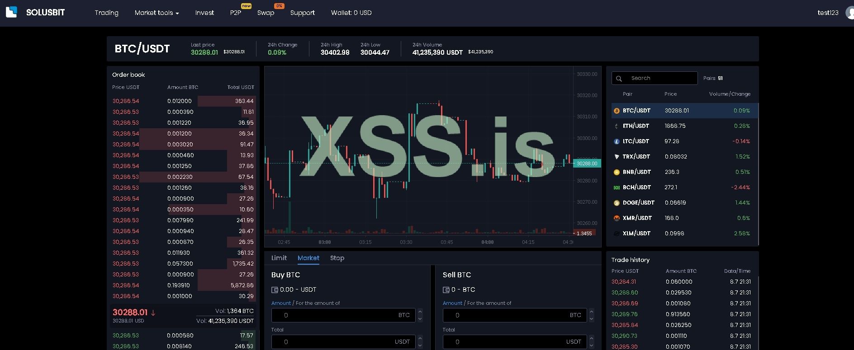The image size is (854, 350).
Task: Click the stepper arrows of Sell total USDT
Action: [591, 342]
